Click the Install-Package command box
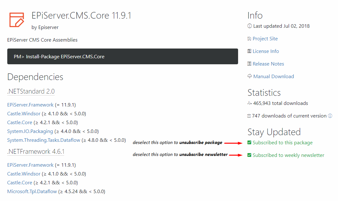The height and width of the screenshot is (201, 338). pyautogui.click(x=122, y=57)
